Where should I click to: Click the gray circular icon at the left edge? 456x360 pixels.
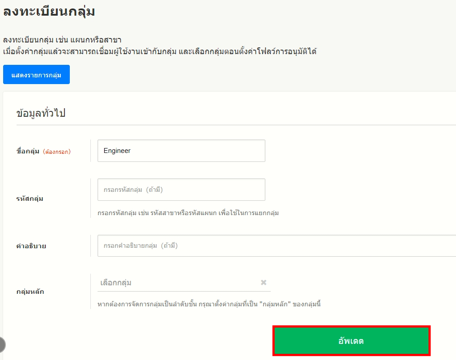point(2,344)
